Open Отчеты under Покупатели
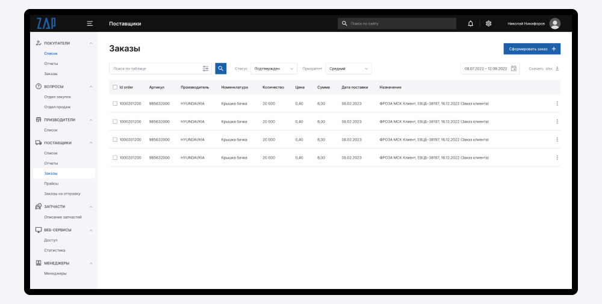The height and width of the screenshot is (304, 602). coord(51,64)
